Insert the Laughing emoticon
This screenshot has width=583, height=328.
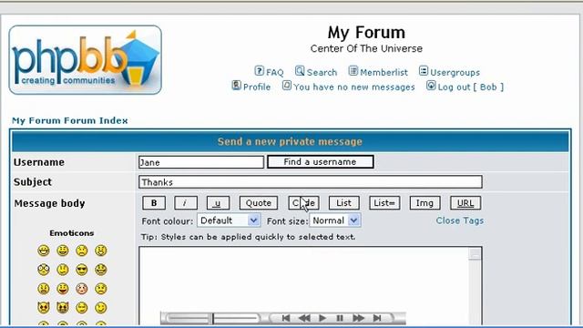100,270
